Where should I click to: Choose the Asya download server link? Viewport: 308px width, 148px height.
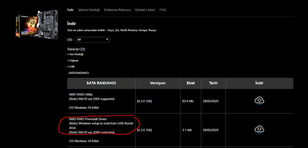(x=110, y=31)
